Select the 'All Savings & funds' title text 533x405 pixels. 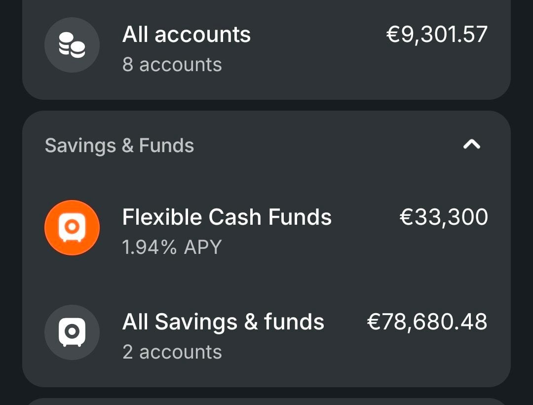pyautogui.click(x=223, y=322)
